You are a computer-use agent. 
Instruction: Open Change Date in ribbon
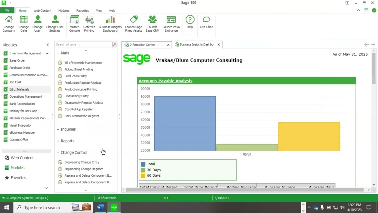point(24,24)
